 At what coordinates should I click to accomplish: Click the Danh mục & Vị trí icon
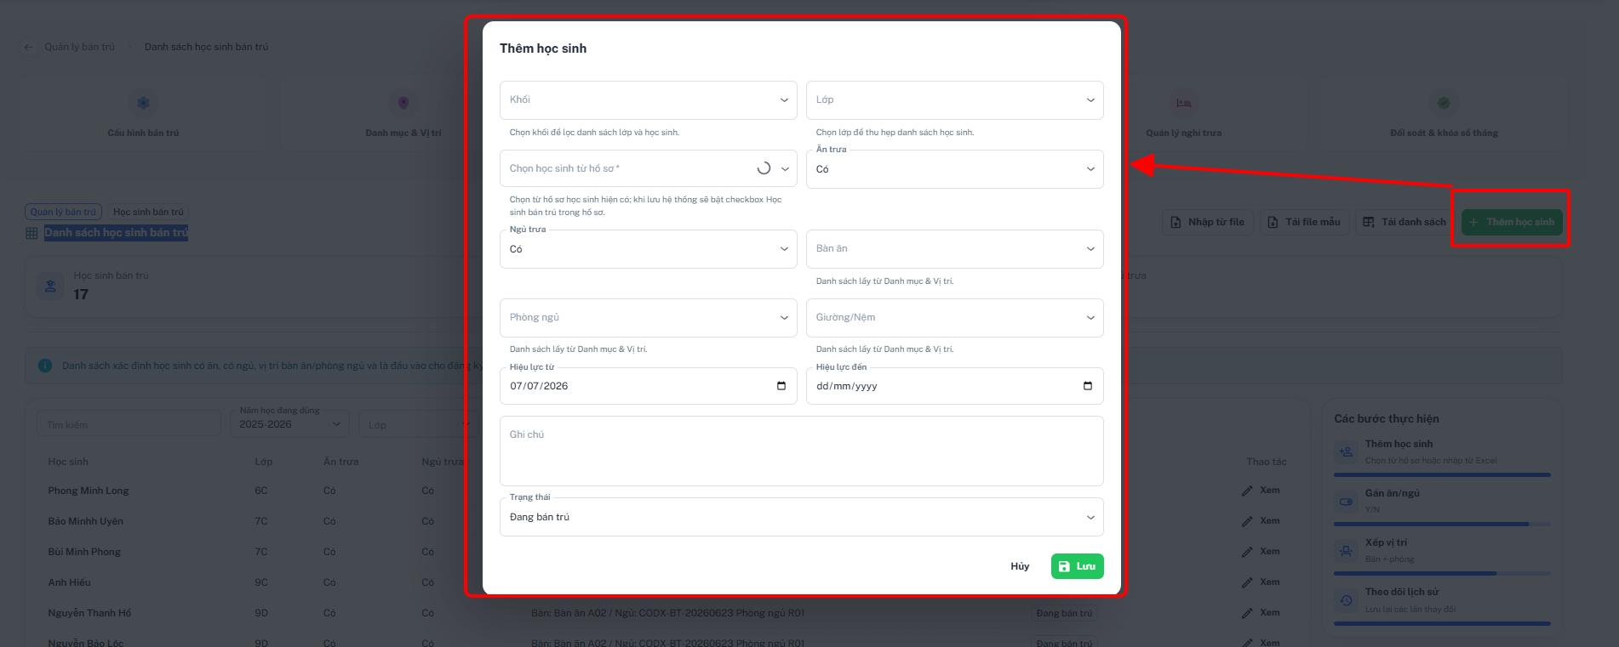click(x=403, y=103)
